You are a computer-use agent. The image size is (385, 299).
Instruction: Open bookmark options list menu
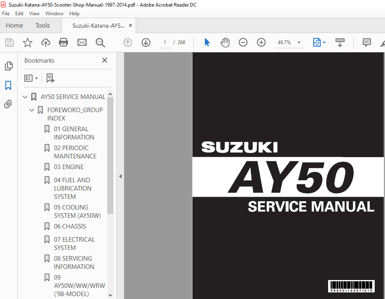(31, 78)
